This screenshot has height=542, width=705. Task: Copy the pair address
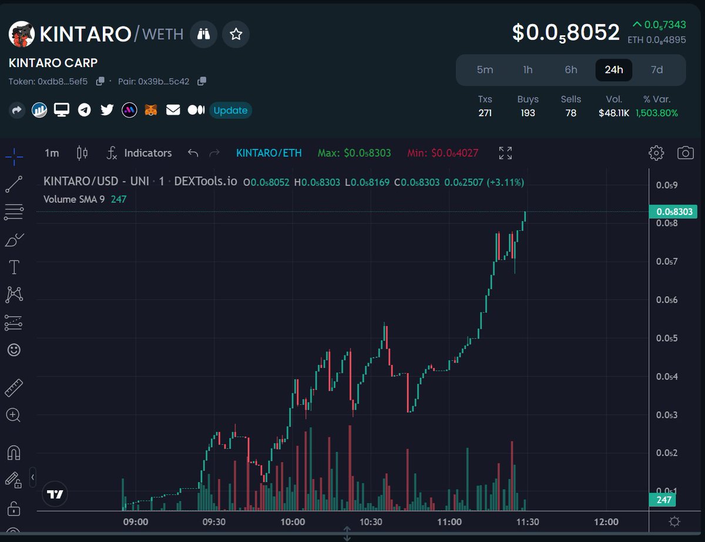[202, 81]
